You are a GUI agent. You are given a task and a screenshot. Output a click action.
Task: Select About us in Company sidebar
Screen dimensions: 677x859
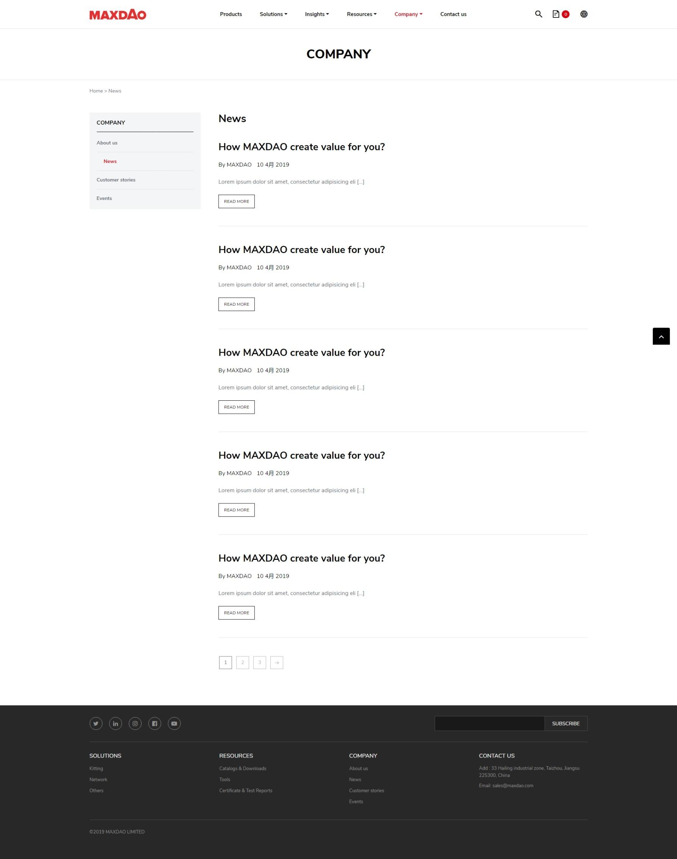click(x=107, y=143)
